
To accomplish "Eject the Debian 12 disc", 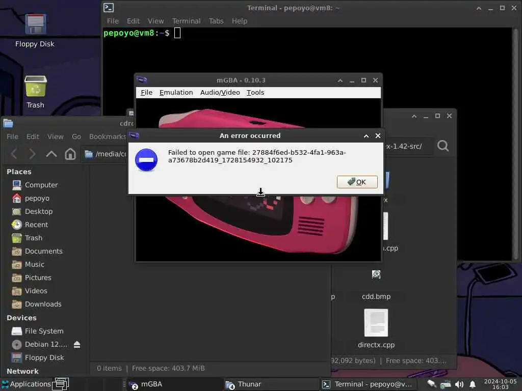I will tap(77, 345).
